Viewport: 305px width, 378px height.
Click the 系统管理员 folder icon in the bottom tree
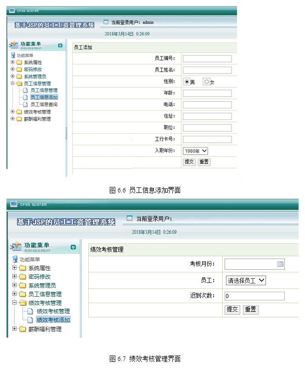point(23,285)
